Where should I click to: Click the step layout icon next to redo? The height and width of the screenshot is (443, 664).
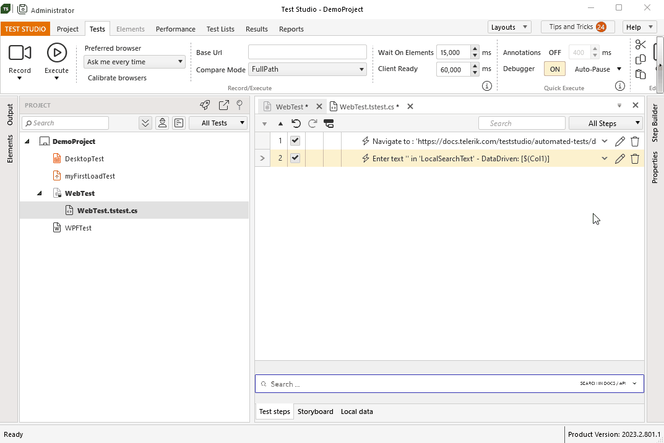click(329, 124)
